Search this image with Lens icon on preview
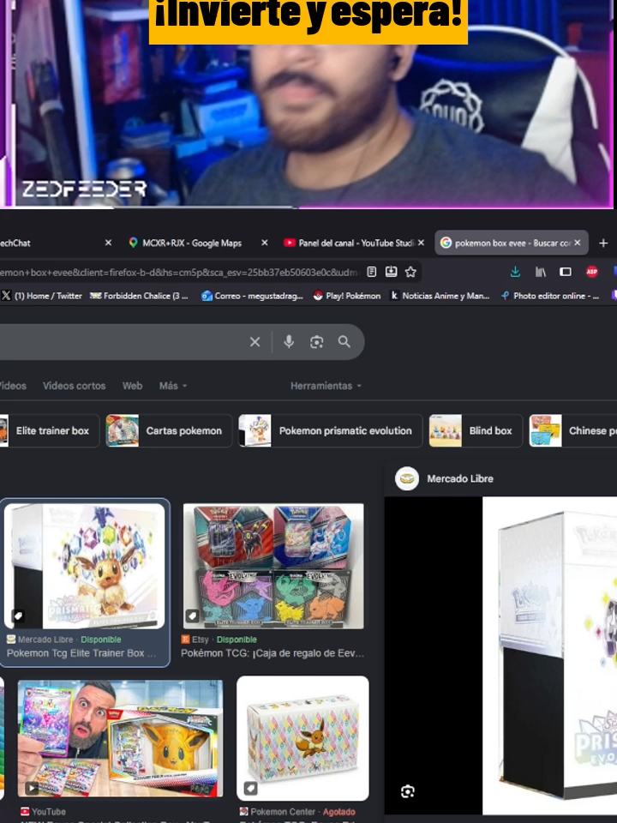The width and height of the screenshot is (617, 823). [x=408, y=791]
